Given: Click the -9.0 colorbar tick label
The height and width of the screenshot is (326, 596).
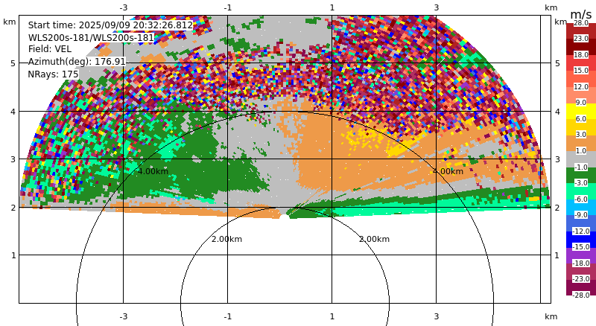Looking at the screenshot, I should coord(581,215).
